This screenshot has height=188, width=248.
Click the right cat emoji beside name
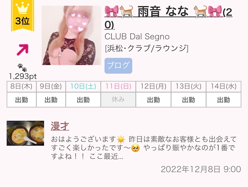pos(200,11)
